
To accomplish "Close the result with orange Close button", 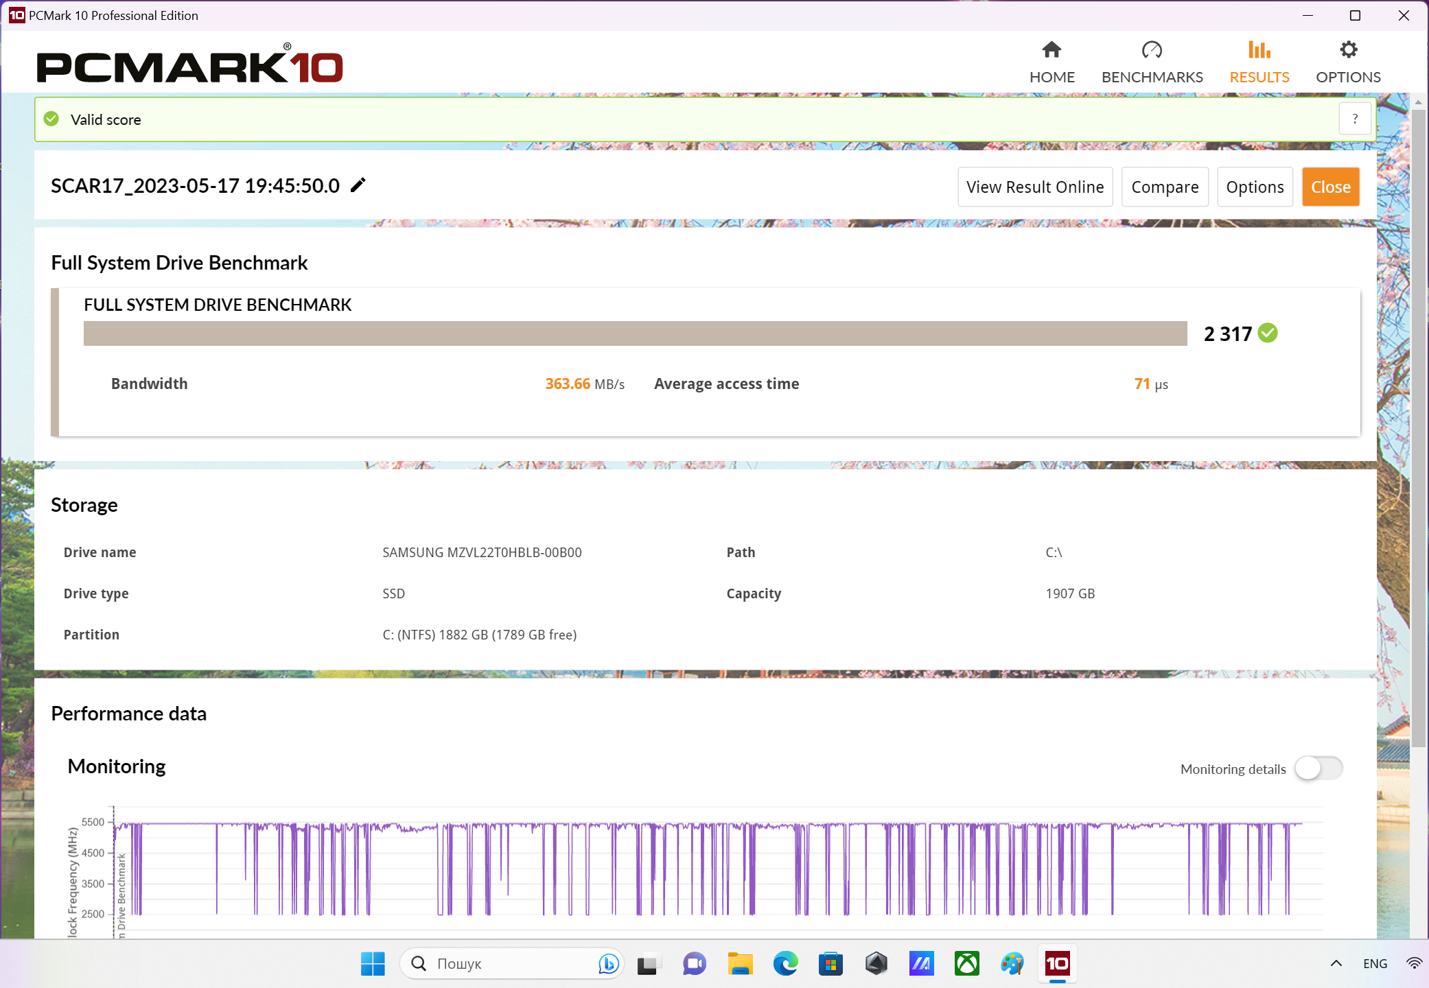I will pyautogui.click(x=1330, y=187).
